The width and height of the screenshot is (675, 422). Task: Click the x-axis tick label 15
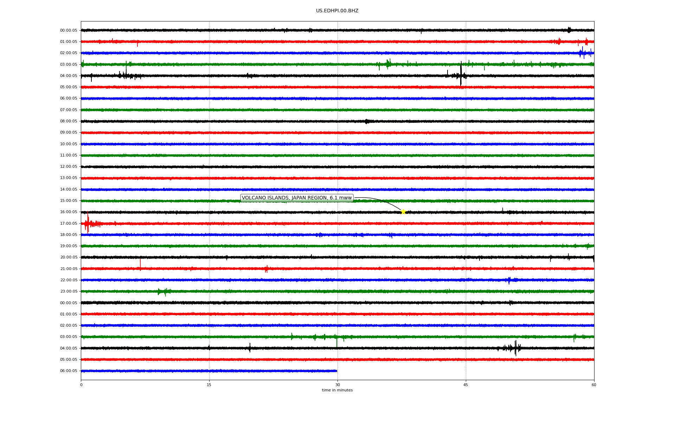click(209, 385)
